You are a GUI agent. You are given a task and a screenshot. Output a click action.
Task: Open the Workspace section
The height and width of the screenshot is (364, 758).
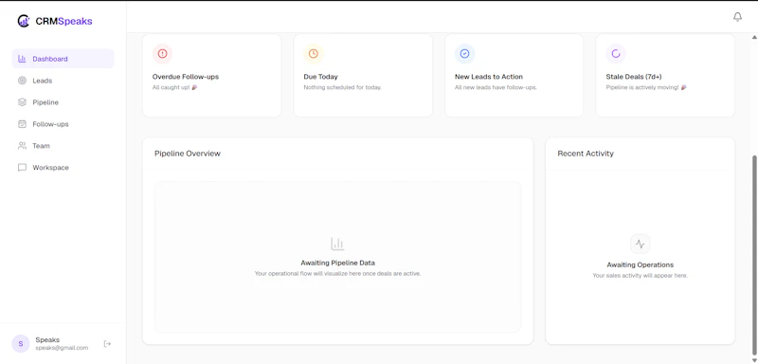coord(63,167)
